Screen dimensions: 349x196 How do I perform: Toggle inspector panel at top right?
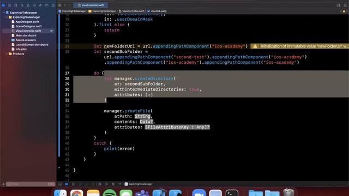345,5
